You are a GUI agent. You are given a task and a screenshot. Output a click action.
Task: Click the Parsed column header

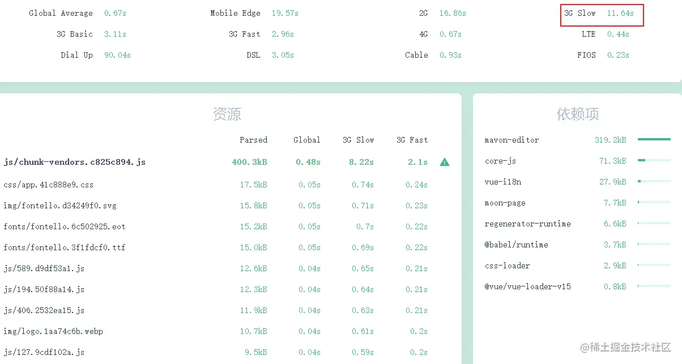pos(253,140)
